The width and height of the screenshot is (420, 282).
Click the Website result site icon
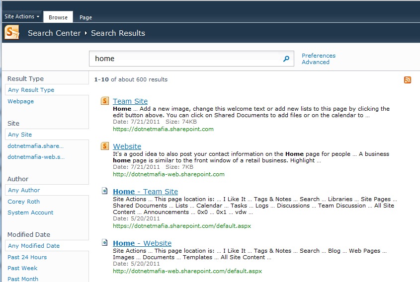pyautogui.click(x=105, y=146)
